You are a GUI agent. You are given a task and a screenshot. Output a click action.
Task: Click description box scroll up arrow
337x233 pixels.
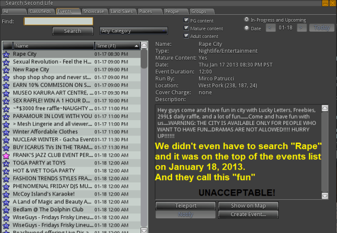(x=325, y=108)
